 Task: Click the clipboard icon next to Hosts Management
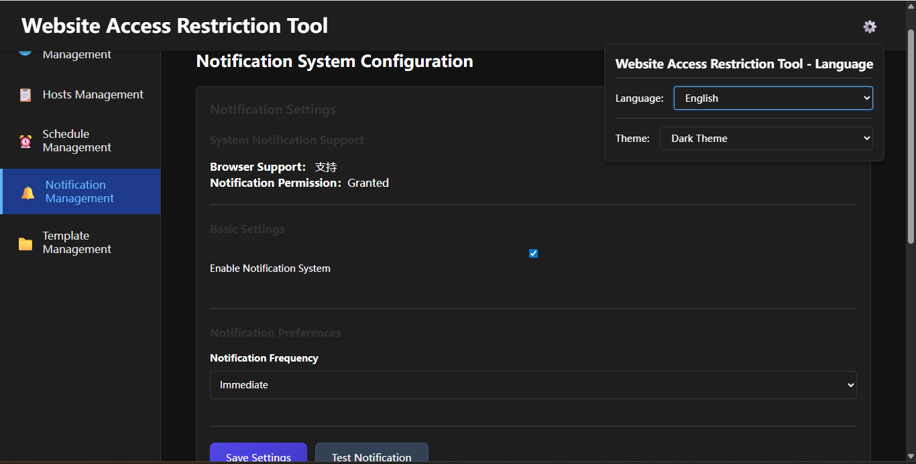click(x=25, y=94)
